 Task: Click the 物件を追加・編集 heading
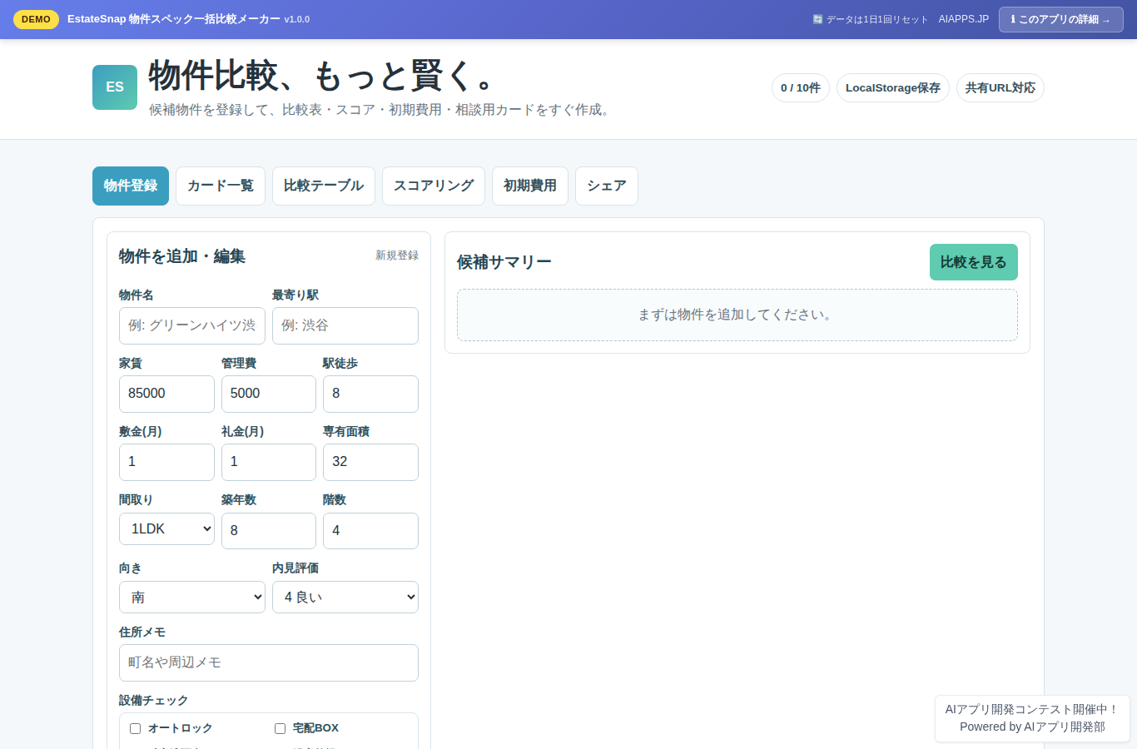(x=182, y=256)
